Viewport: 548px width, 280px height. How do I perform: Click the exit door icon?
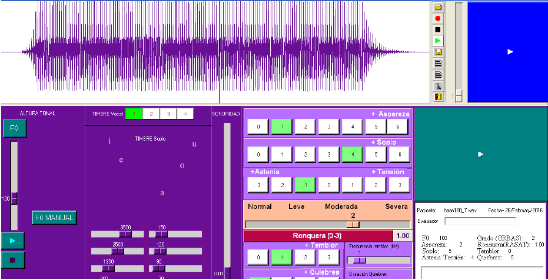click(x=438, y=96)
